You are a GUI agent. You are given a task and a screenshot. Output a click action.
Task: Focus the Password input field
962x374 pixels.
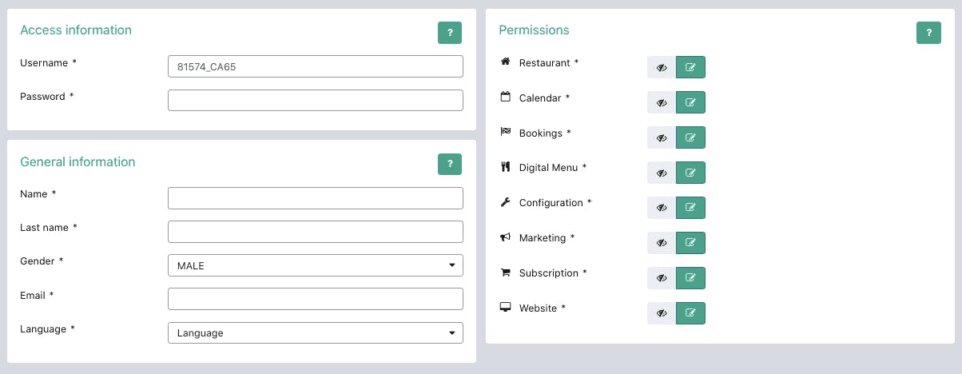click(x=316, y=100)
